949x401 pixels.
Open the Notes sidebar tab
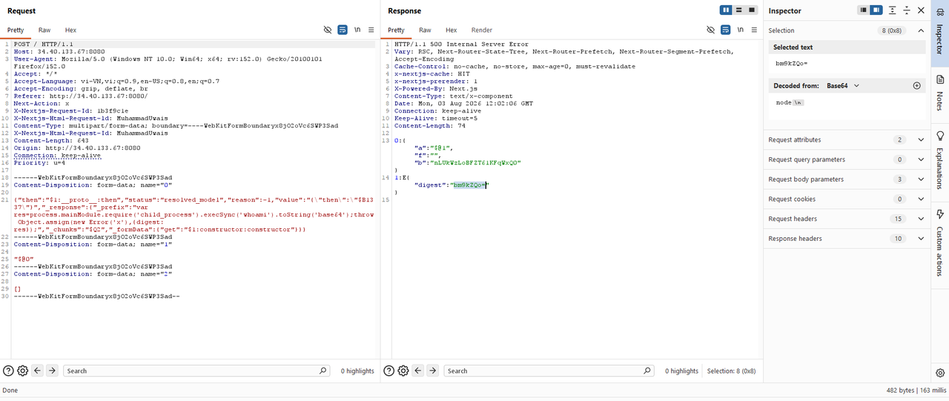(x=940, y=93)
